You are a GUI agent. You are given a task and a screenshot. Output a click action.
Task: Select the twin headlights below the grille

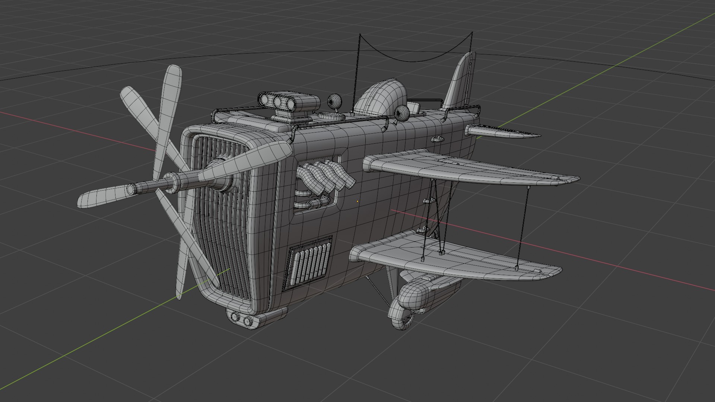click(x=241, y=319)
